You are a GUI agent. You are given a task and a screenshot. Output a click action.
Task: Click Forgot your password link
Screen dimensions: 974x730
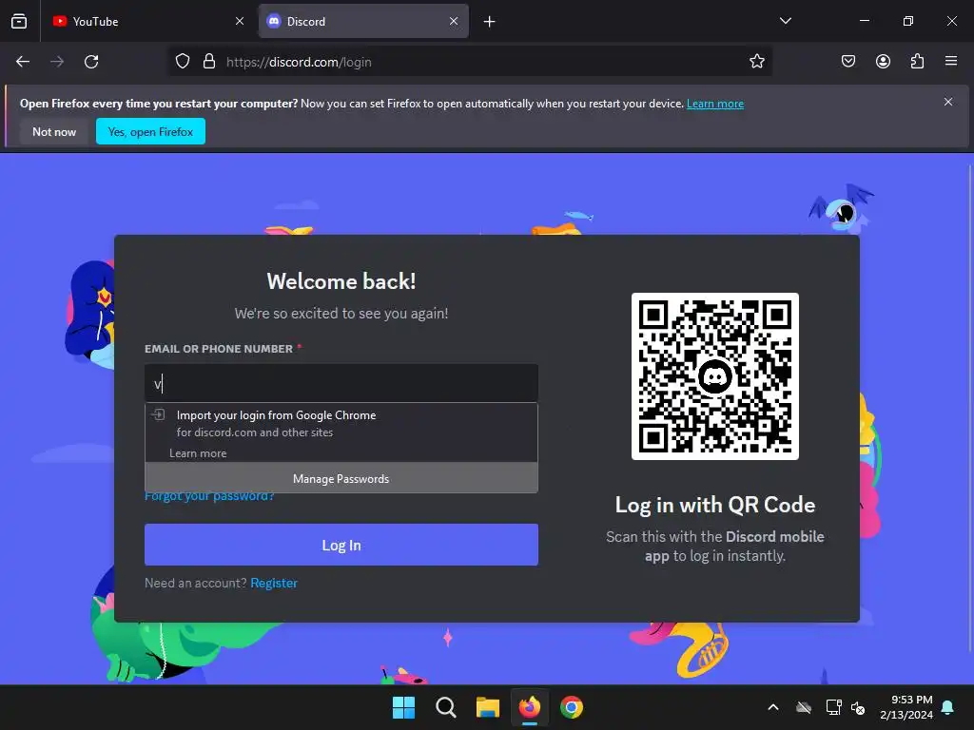[209, 496]
